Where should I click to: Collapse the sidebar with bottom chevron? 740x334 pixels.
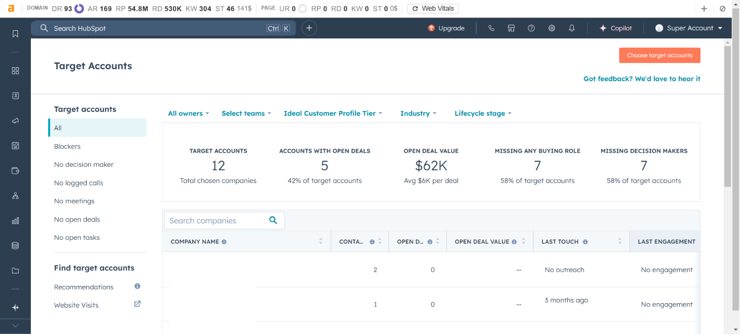[15, 326]
